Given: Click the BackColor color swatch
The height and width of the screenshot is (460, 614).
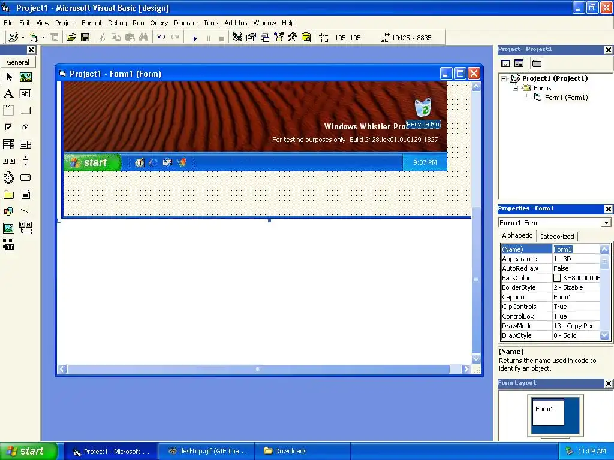Looking at the screenshot, I should tap(557, 278).
